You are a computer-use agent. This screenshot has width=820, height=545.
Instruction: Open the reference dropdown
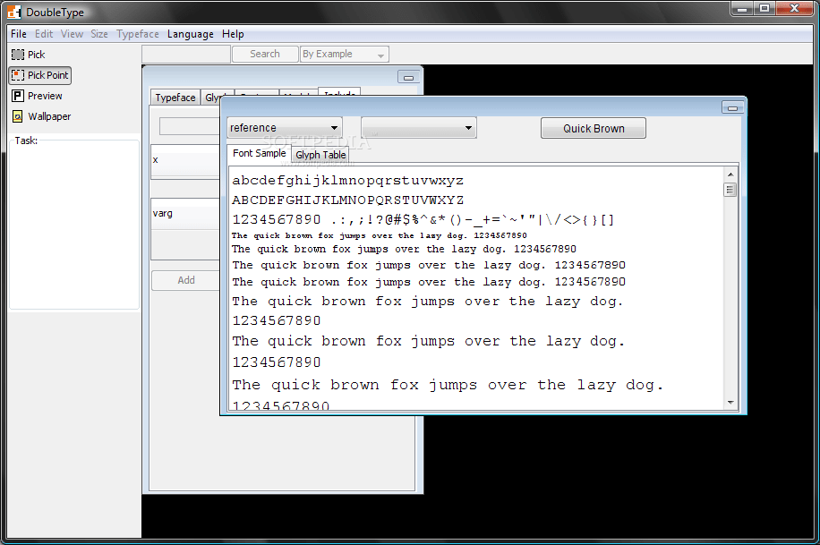pos(285,128)
